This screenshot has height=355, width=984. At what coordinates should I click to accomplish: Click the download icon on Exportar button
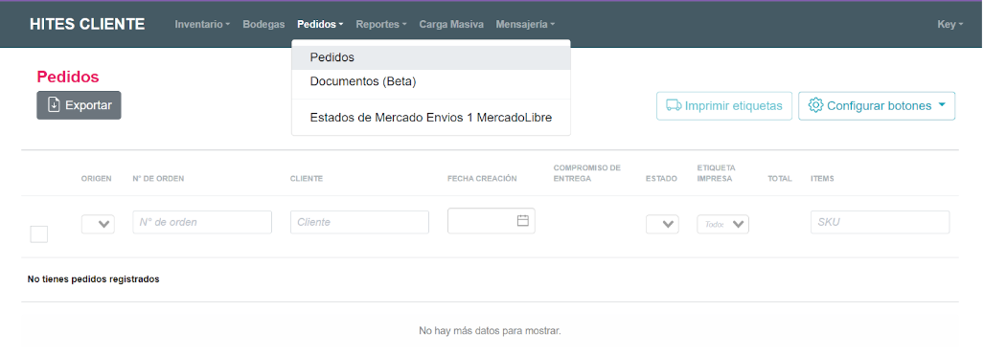(54, 104)
